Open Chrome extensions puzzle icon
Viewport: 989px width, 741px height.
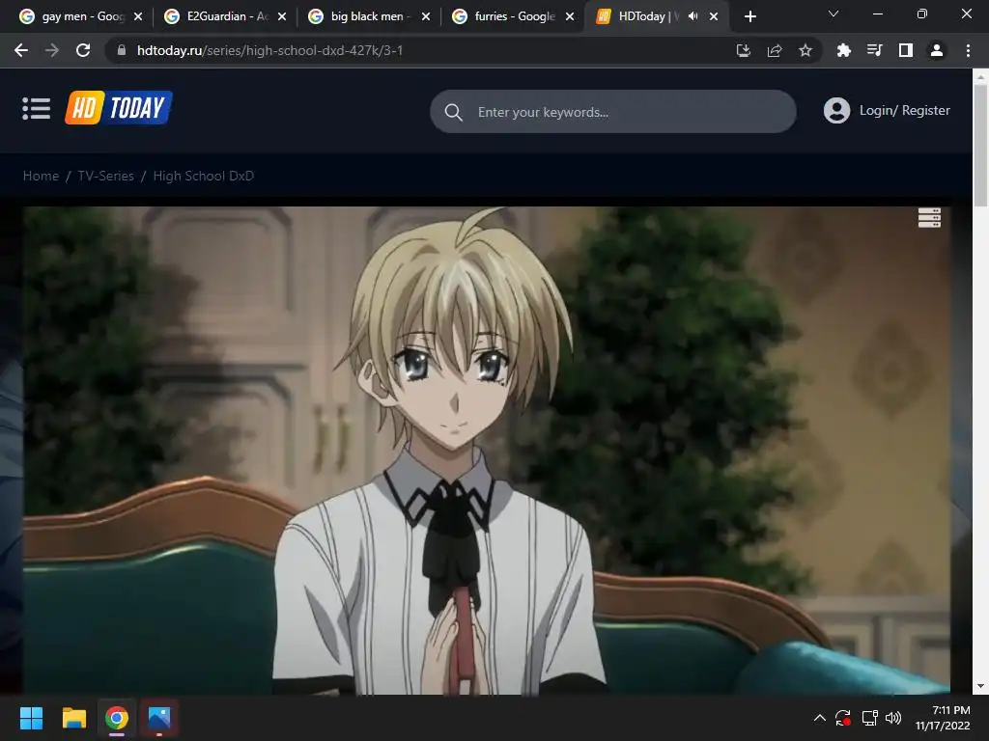coord(843,50)
